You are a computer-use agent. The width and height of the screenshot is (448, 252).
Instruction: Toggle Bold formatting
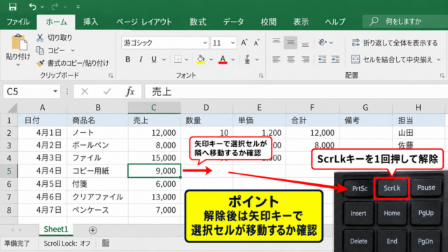(127, 59)
